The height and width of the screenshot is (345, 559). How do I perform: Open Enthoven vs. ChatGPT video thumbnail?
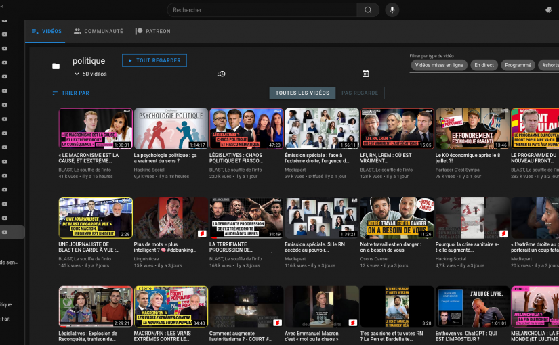[472, 306]
